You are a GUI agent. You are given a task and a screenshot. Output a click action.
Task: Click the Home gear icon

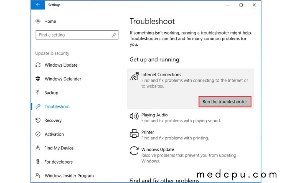38,21
